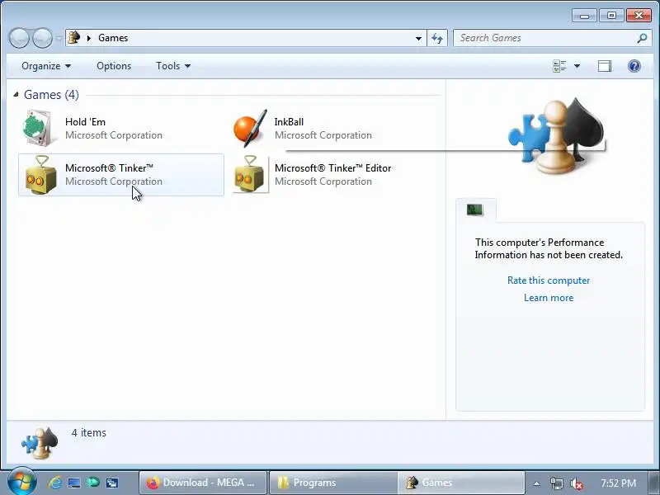The width and height of the screenshot is (660, 495).
Task: Click the Microsoft® Tinker™ label
Action: pos(109,168)
